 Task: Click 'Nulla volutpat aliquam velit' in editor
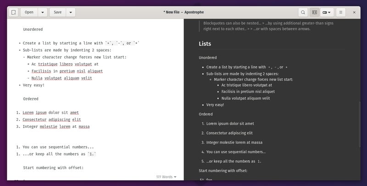pyautogui.click(x=61, y=78)
